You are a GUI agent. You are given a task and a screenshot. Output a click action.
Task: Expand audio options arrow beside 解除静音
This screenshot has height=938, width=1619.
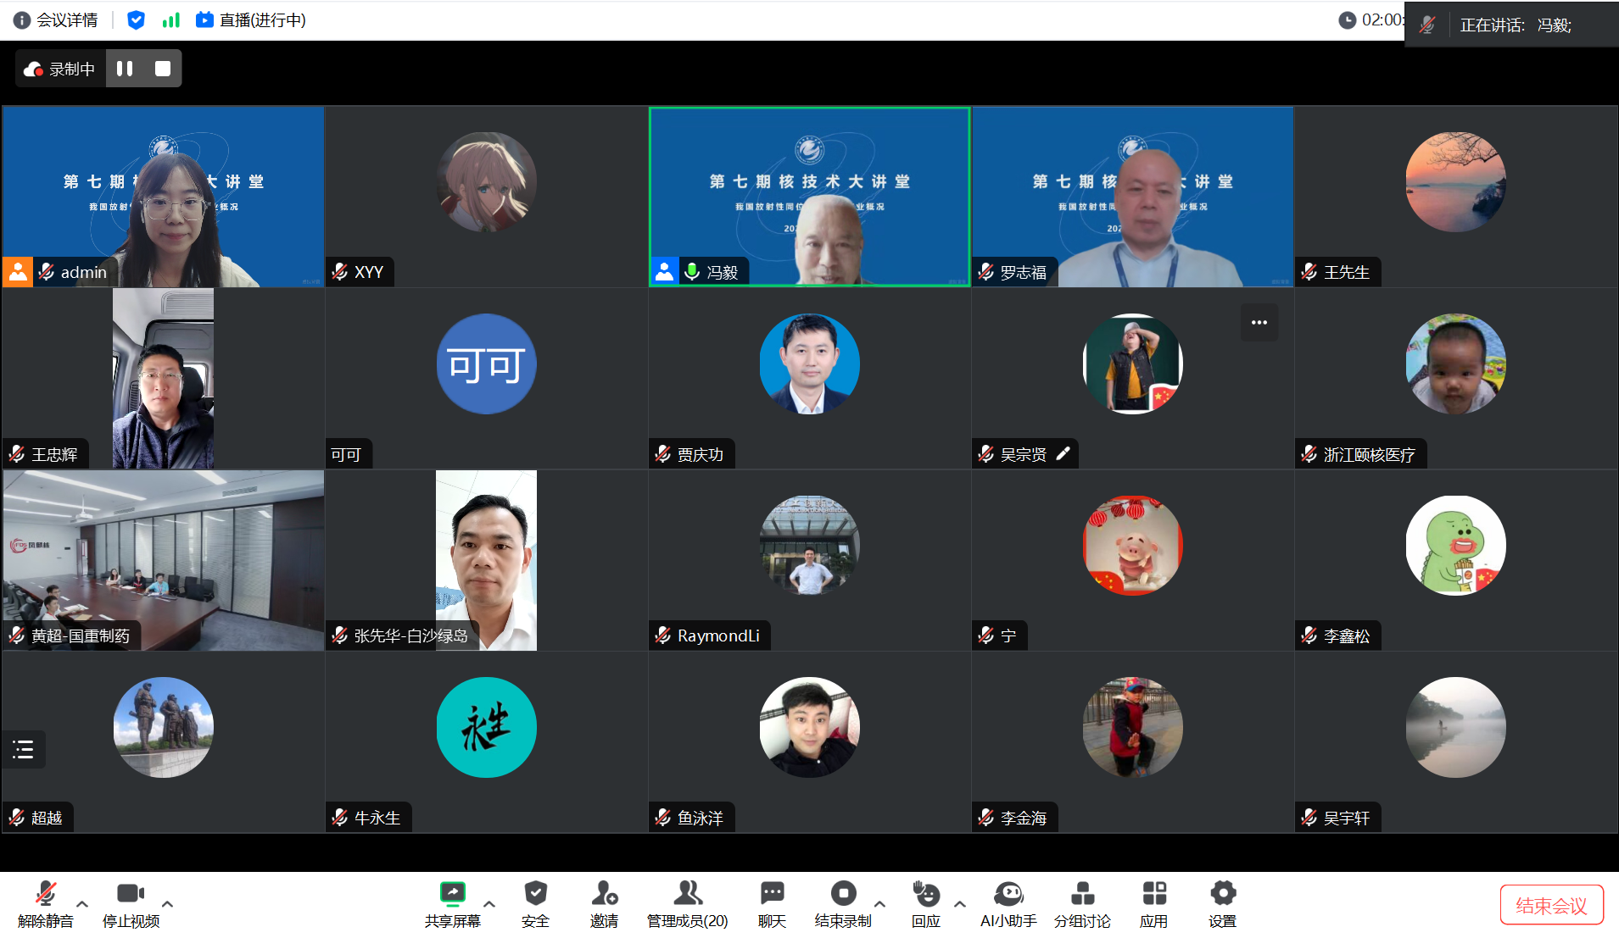82,904
